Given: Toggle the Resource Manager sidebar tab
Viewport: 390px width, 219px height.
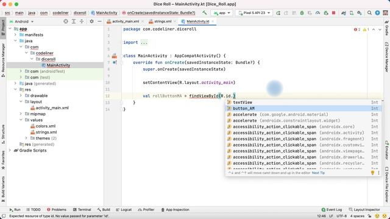Looking at the screenshot, I should click(3, 60).
